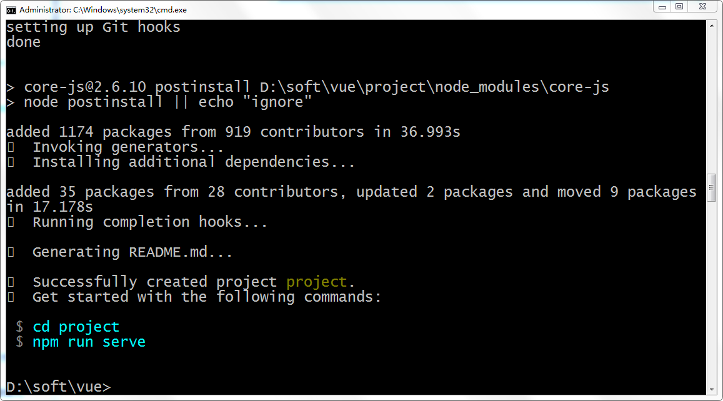The width and height of the screenshot is (723, 401).
Task: Click the 'node postinstall' command line
Action: (x=167, y=102)
